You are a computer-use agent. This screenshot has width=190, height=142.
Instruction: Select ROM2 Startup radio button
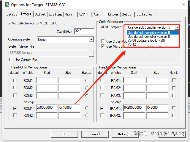(x=87, y=88)
